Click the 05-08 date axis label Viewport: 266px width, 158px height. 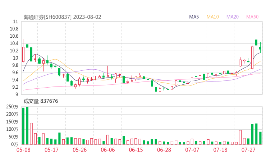[23, 150]
